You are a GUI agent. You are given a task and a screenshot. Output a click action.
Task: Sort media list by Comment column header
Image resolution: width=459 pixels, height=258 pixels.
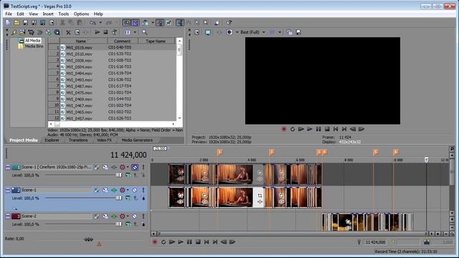[x=123, y=41]
